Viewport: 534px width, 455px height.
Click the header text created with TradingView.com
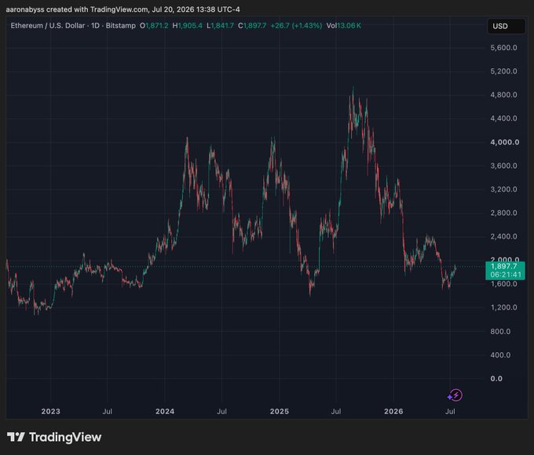(97, 9)
